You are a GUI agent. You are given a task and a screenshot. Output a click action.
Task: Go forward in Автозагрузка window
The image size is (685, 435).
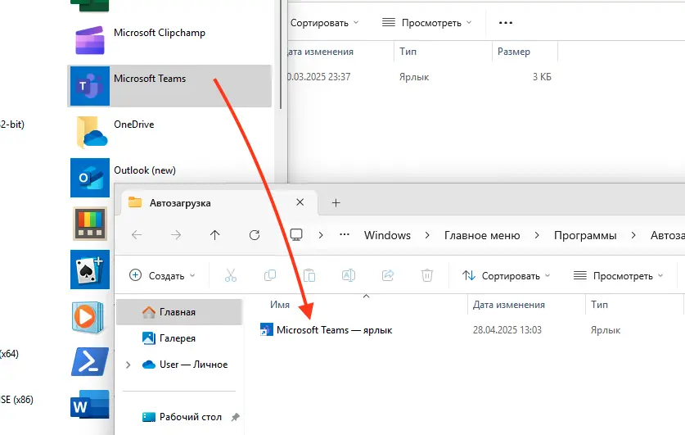click(176, 235)
